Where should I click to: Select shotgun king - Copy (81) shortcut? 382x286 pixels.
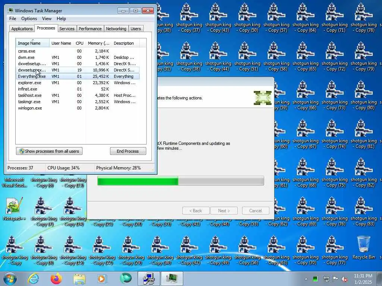coord(363,134)
